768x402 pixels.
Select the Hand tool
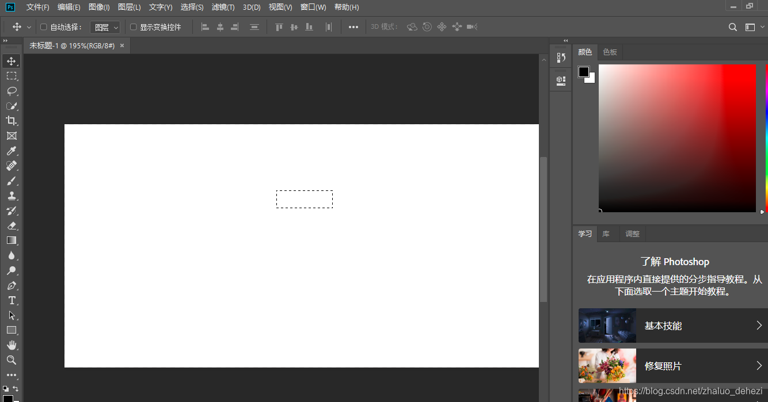pyautogui.click(x=12, y=345)
